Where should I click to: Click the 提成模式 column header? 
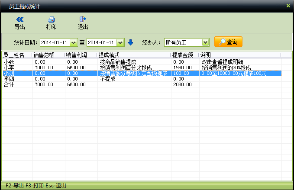tap(134, 55)
